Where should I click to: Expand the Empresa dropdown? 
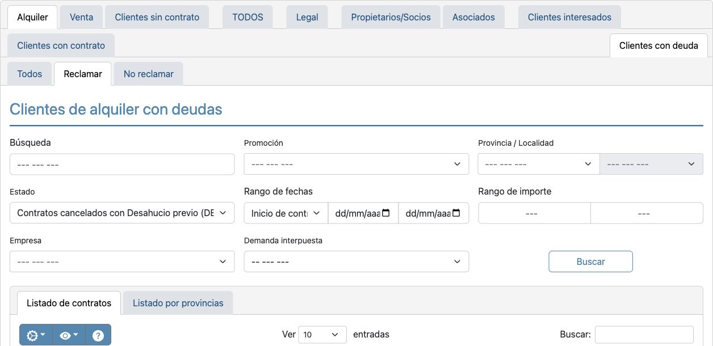coord(122,261)
